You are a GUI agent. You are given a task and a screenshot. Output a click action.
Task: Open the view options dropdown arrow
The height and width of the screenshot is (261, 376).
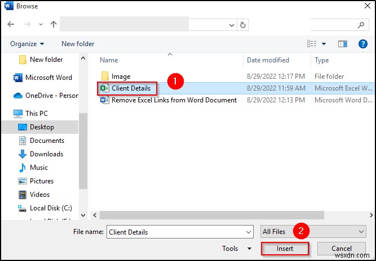324,44
